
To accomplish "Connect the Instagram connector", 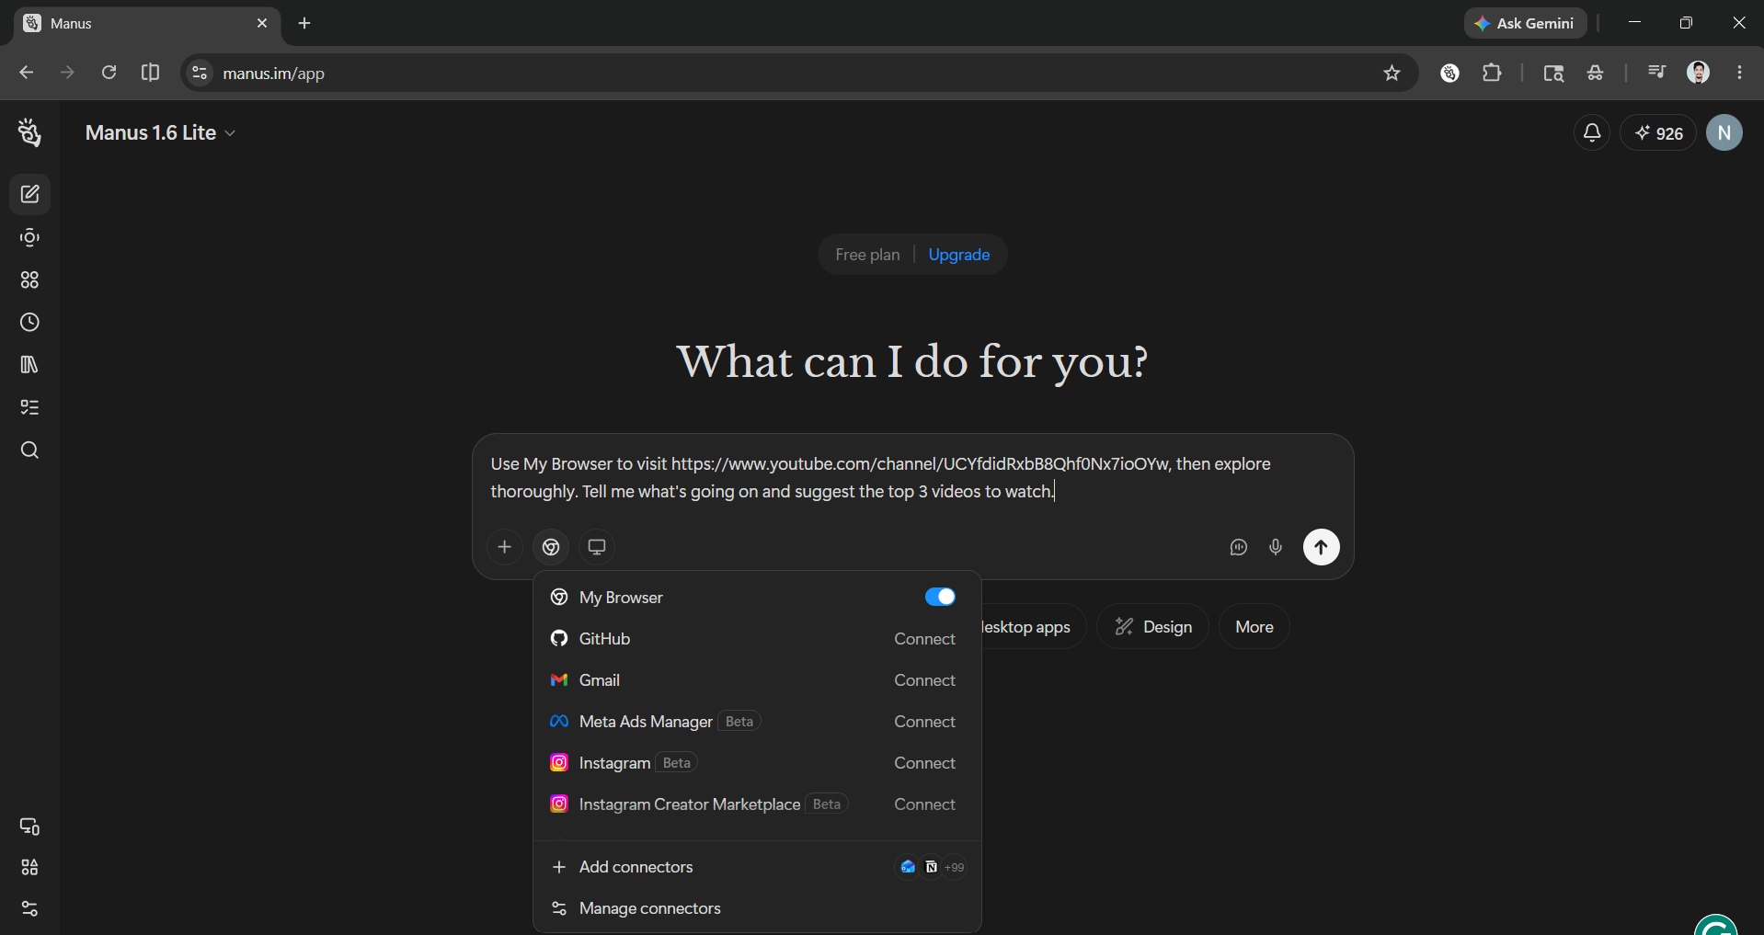I will (x=924, y=763).
